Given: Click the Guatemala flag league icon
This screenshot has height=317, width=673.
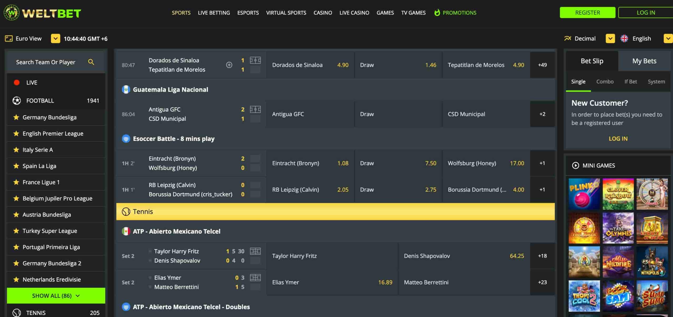Looking at the screenshot, I should coord(126,90).
